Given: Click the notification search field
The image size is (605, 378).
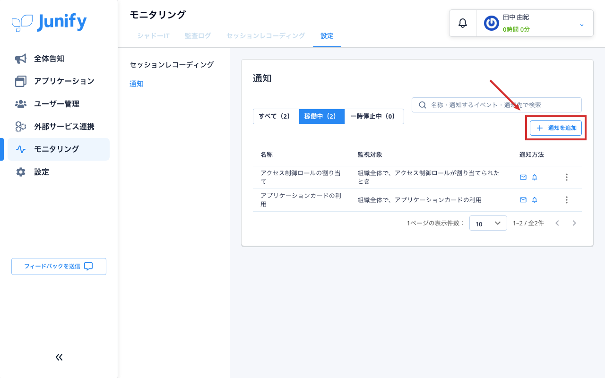Looking at the screenshot, I should coord(497,105).
